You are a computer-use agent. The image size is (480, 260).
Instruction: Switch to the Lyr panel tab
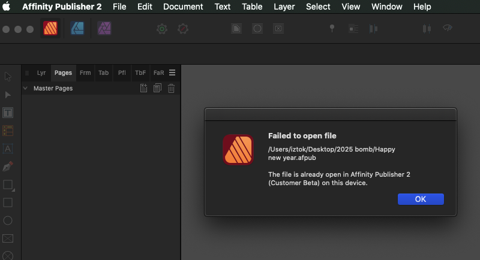click(41, 72)
